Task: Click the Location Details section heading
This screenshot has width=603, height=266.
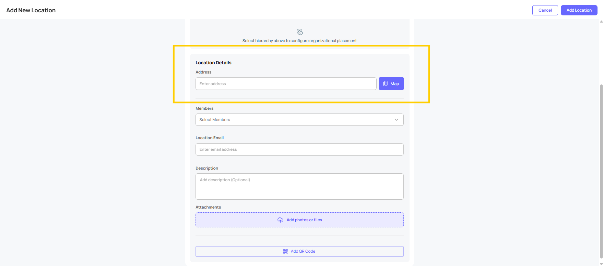Action: pyautogui.click(x=213, y=63)
